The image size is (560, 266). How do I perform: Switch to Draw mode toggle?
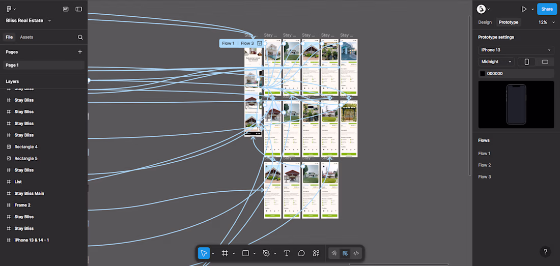click(334, 253)
